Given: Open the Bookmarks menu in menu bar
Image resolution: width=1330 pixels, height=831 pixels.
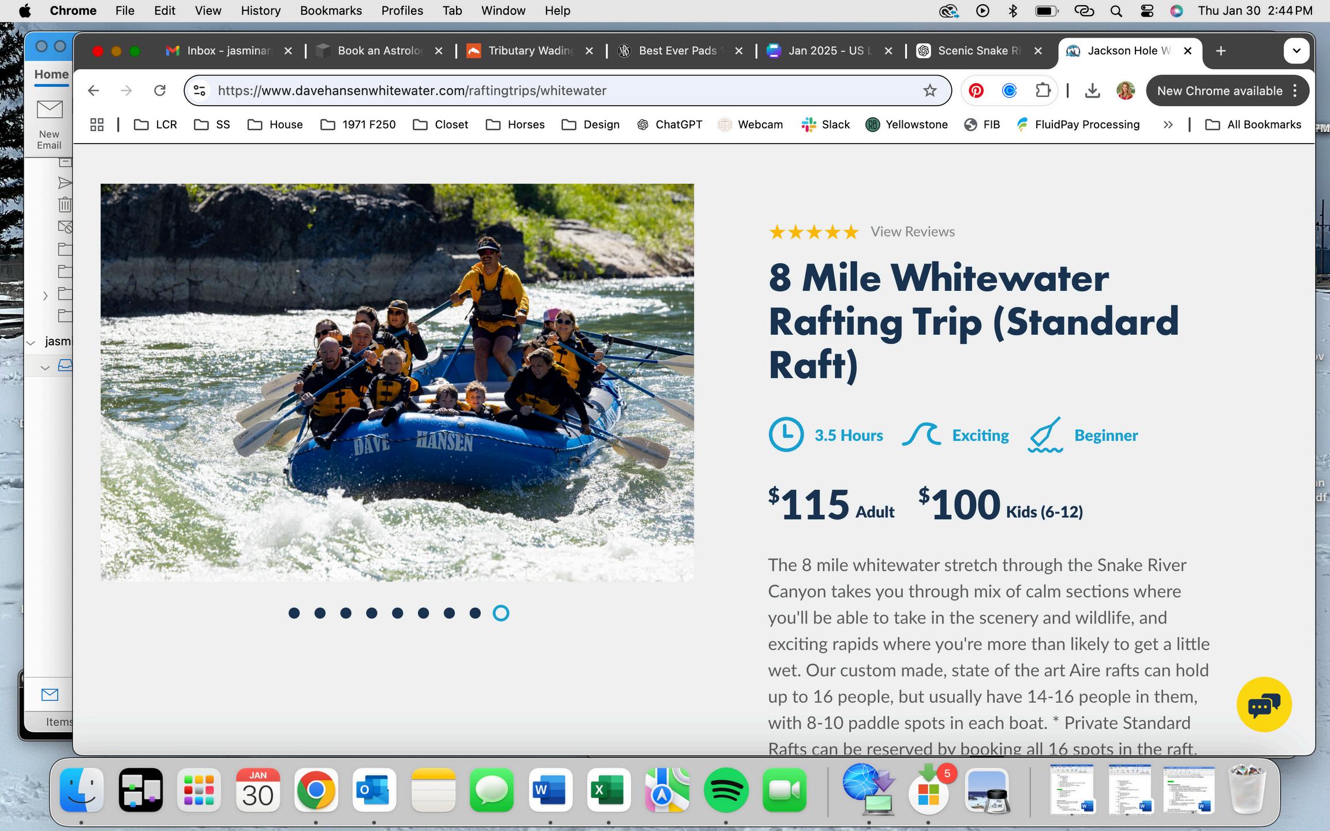Looking at the screenshot, I should click(x=331, y=10).
